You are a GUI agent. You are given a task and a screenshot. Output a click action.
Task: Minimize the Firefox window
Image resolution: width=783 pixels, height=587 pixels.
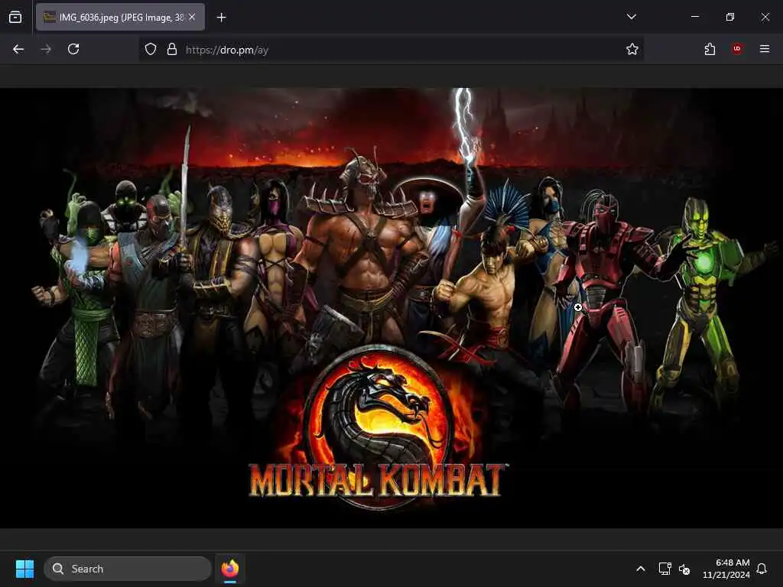[x=694, y=17]
